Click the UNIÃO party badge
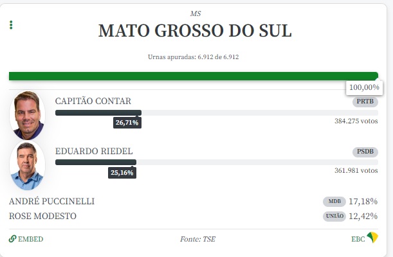 tap(334, 217)
